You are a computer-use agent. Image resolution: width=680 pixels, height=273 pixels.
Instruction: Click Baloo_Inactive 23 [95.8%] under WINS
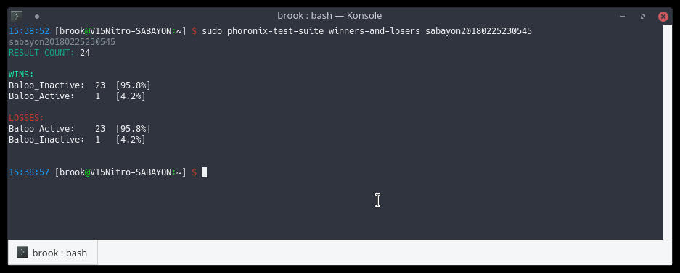[80, 85]
